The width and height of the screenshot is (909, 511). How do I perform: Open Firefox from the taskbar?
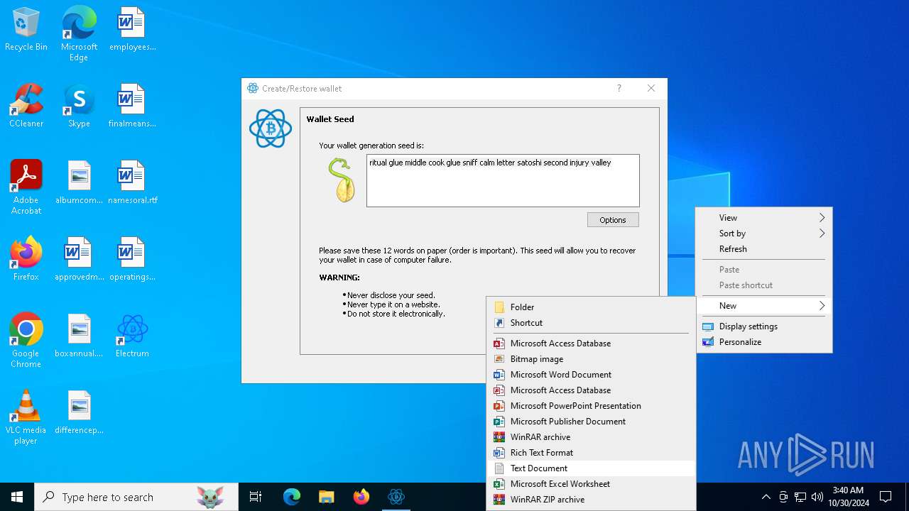361,497
